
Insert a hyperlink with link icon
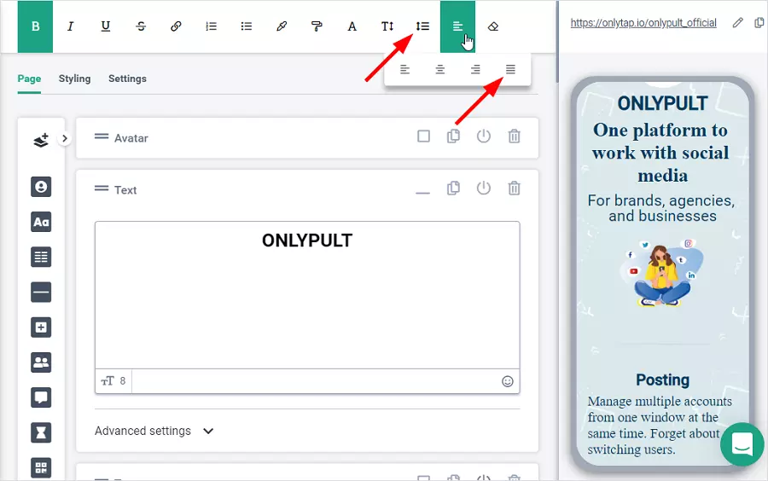pyautogui.click(x=176, y=26)
